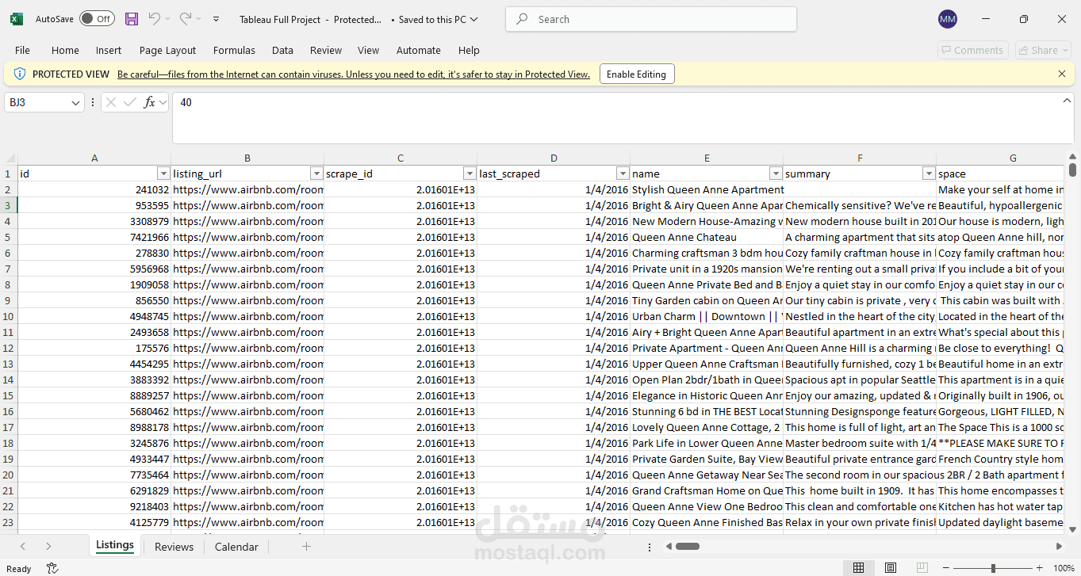This screenshot has height=576, width=1081.
Task: Click the zoom in plus button
Action: point(1040,568)
